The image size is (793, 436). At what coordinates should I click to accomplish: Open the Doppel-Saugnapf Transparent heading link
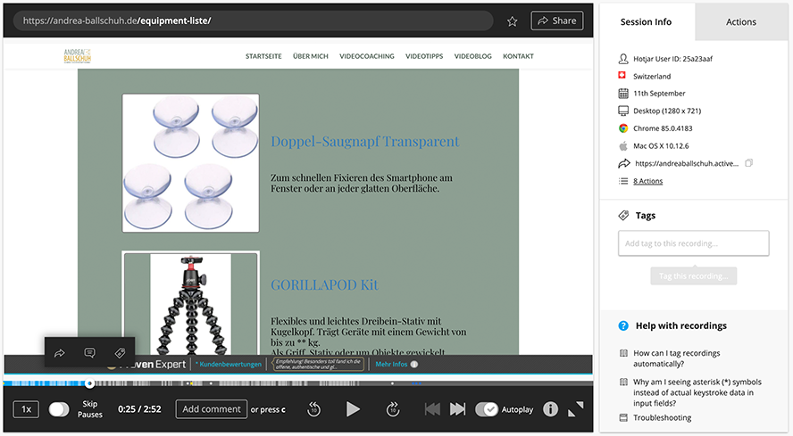(x=364, y=142)
